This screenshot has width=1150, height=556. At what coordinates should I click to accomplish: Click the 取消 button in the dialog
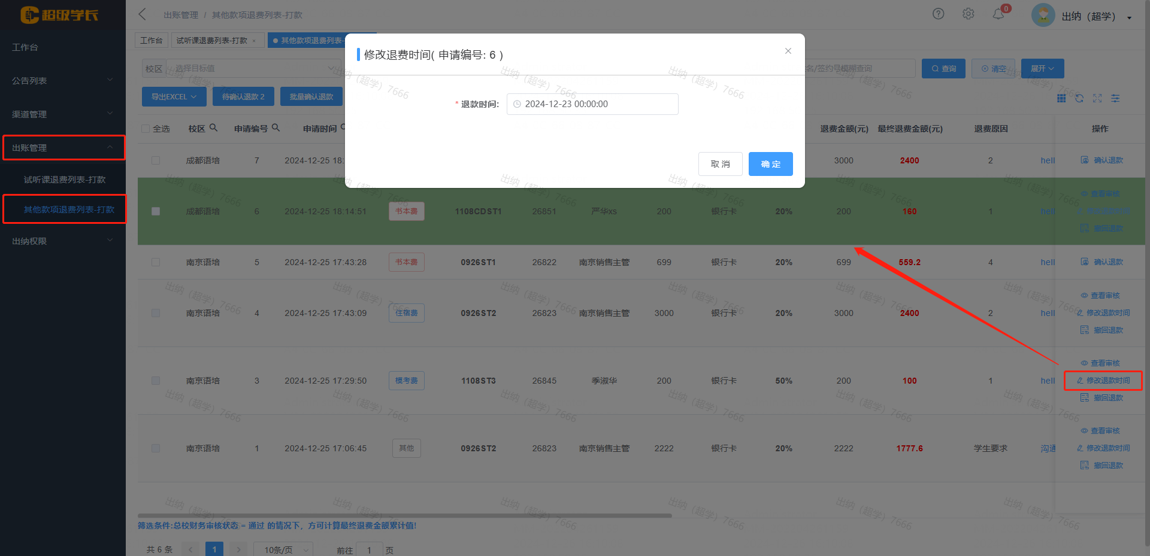720,164
